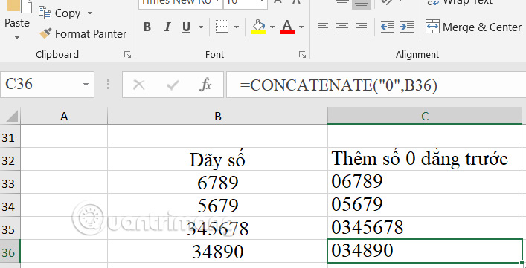
Task: Select row 33 header
Action: [10, 183]
